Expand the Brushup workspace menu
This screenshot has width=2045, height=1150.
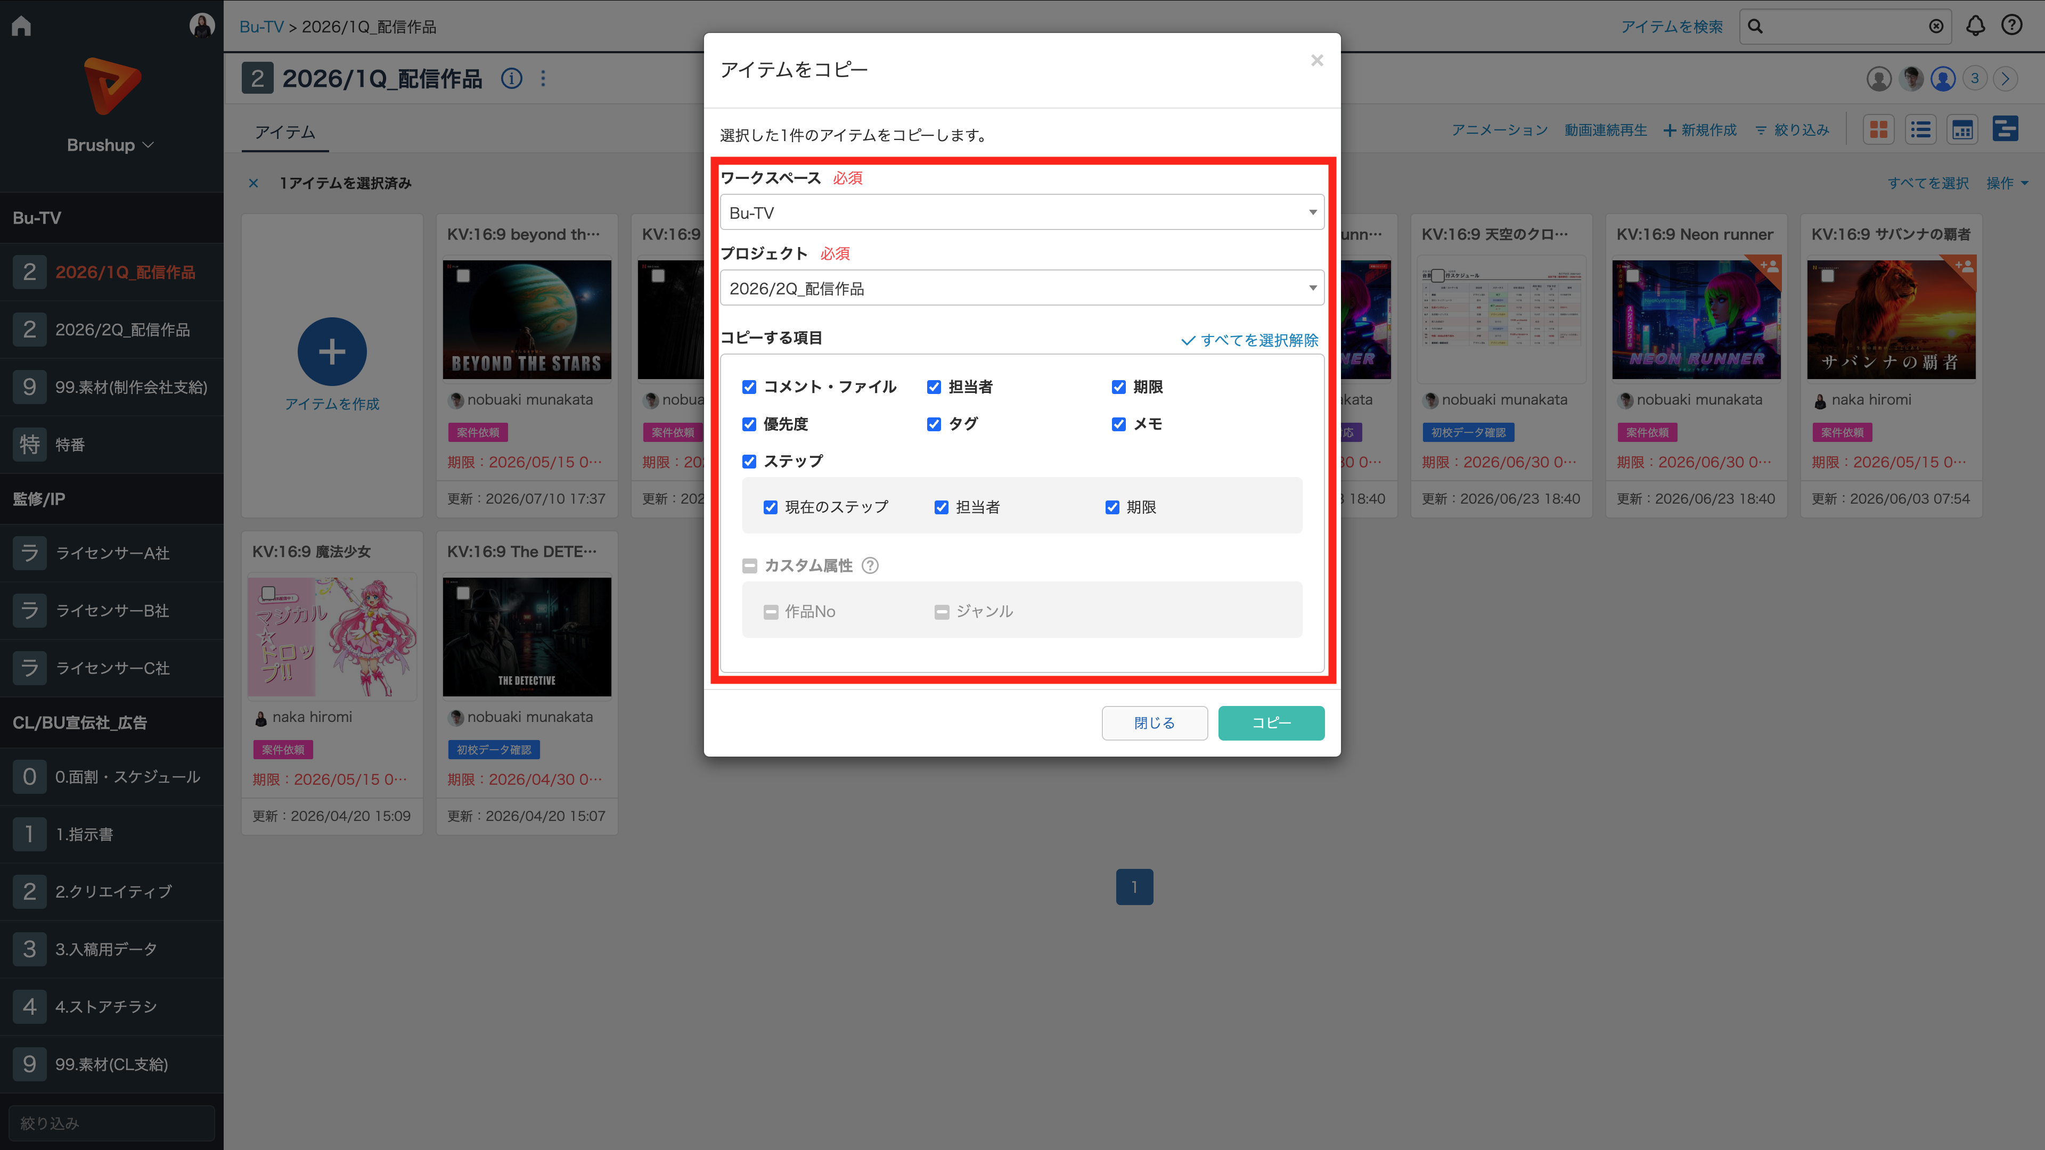pyautogui.click(x=111, y=145)
